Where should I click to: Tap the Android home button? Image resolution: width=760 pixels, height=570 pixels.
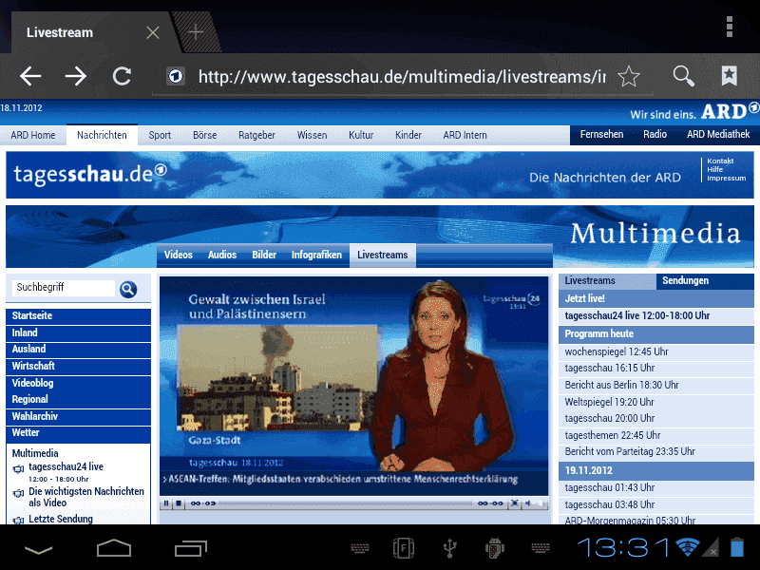coord(114,548)
